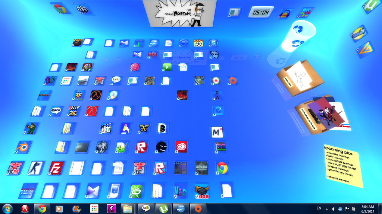Open volume control in system tray
The height and width of the screenshot is (214, 382).
pyautogui.click(x=334, y=209)
